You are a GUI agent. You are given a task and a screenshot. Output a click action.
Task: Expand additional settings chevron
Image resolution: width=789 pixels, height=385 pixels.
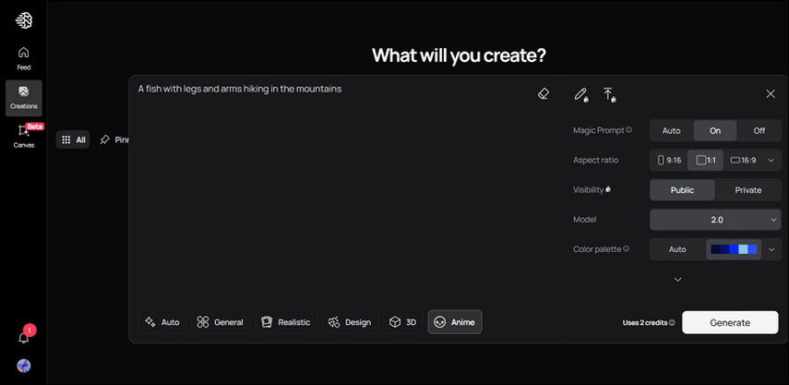tap(677, 280)
